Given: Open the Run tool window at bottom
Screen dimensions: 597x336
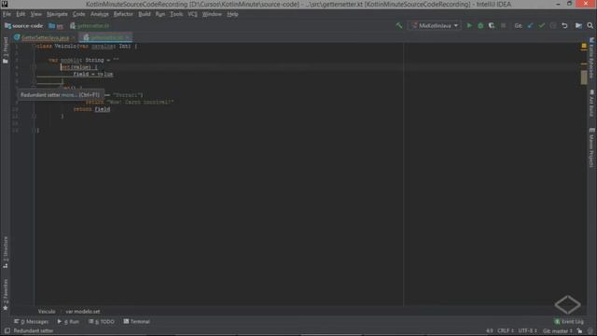Looking at the screenshot, I should point(68,321).
